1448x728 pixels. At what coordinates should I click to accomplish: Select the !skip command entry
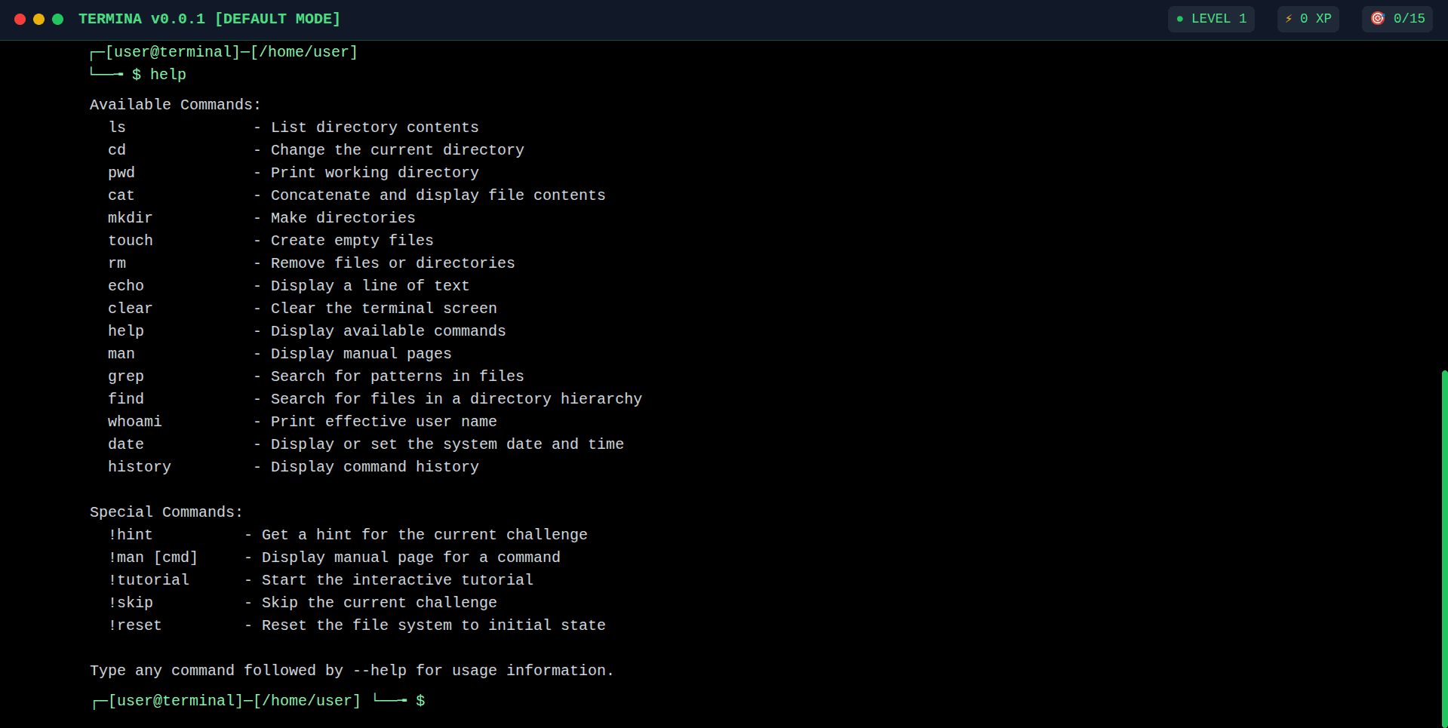click(x=131, y=602)
